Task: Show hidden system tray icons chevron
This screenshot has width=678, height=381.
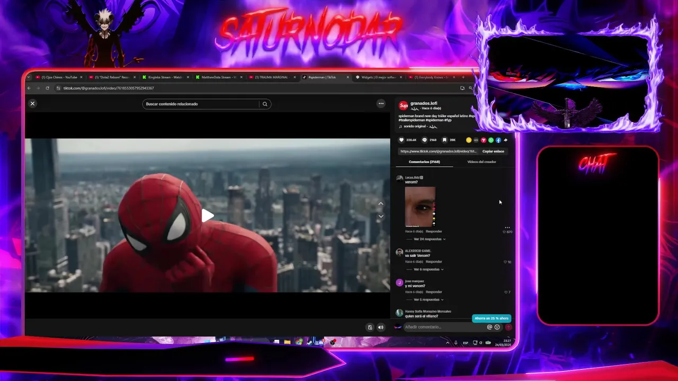Action: coord(448,343)
